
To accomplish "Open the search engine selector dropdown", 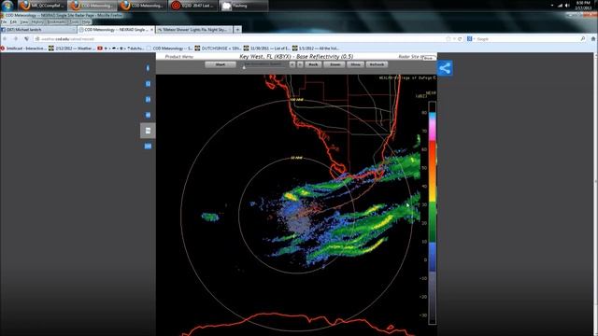I will pos(471,39).
